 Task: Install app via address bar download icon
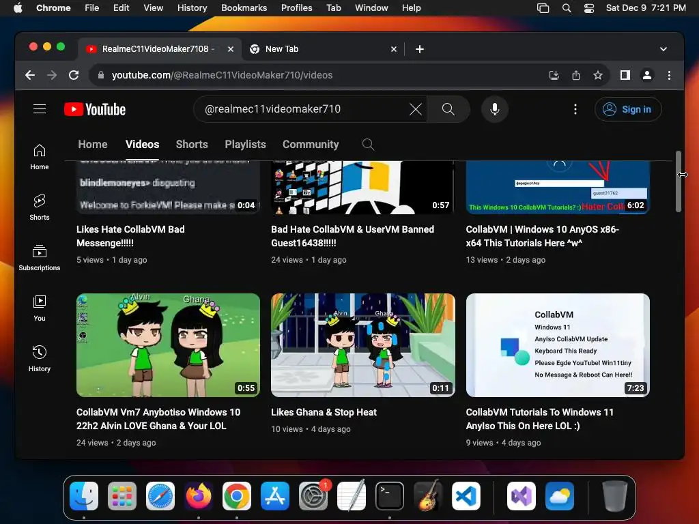[554, 75]
